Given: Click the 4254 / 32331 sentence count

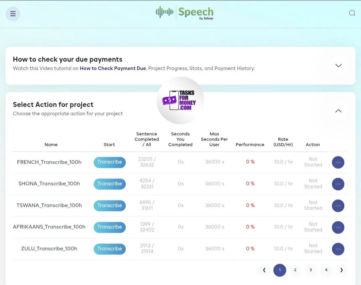Looking at the screenshot, I should click(x=147, y=184).
